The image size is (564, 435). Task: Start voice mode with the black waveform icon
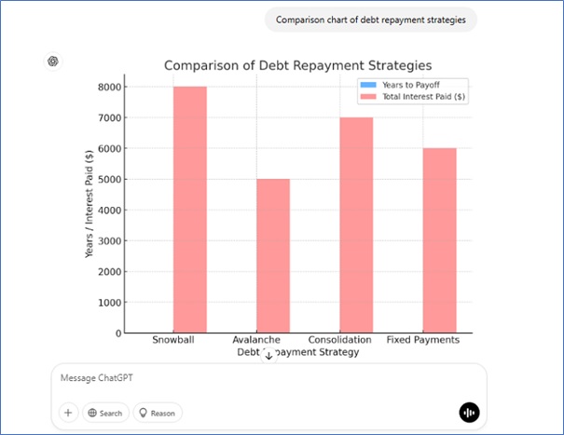coord(469,413)
